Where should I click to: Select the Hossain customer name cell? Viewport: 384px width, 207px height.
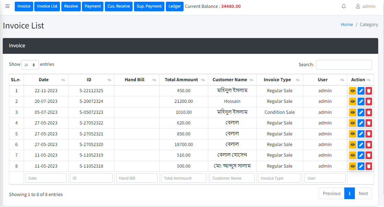point(232,101)
